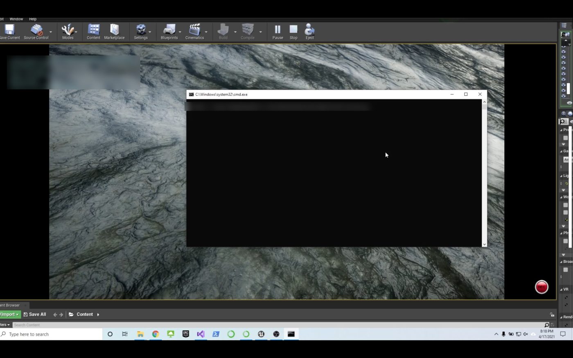Navigate forward in Content Browser history
Screen dimensions: 573x358
click(x=61, y=315)
